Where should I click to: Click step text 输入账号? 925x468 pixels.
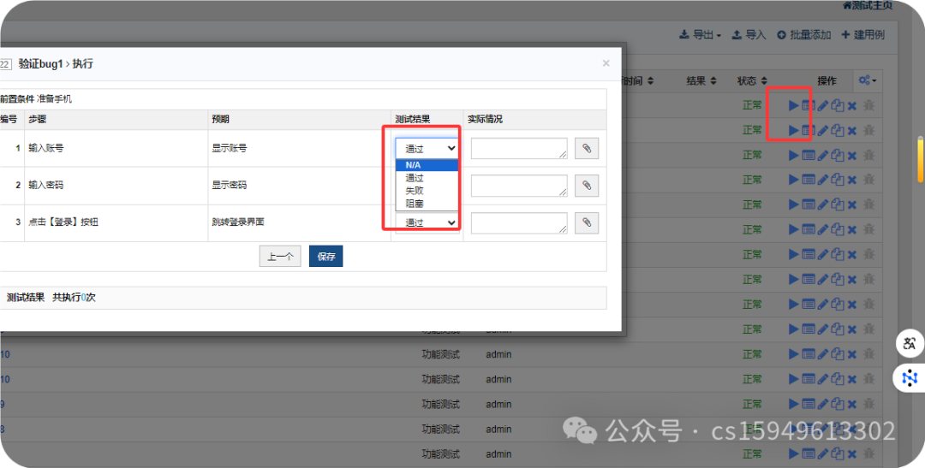tap(45, 148)
